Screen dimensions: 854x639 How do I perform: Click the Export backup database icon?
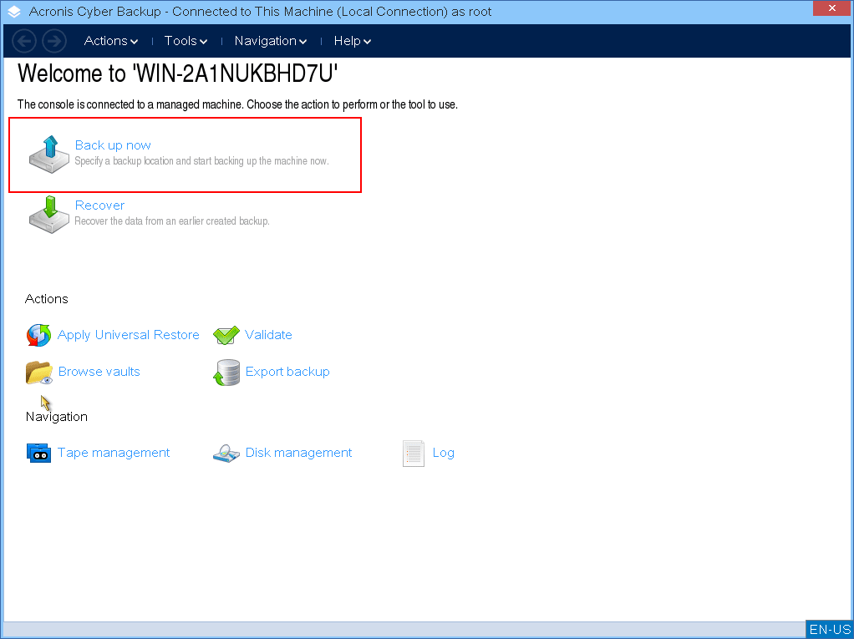click(x=226, y=372)
